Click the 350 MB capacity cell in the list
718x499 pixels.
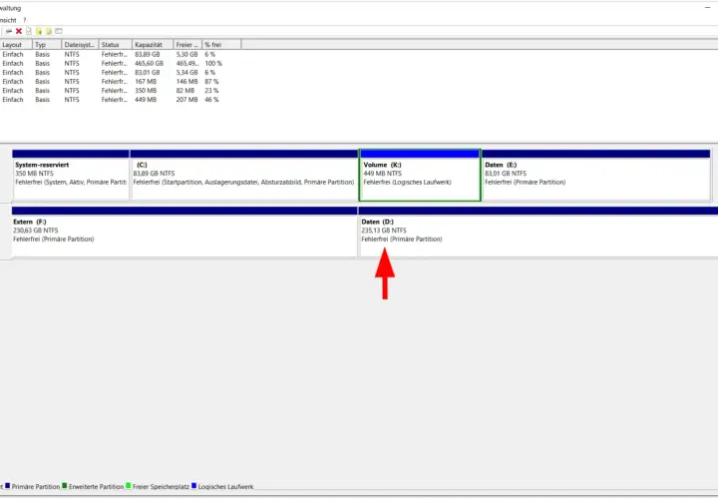click(146, 91)
